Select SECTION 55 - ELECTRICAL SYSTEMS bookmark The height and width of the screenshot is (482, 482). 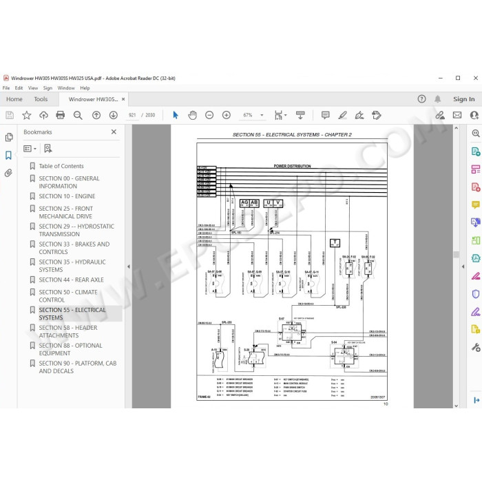tap(72, 314)
